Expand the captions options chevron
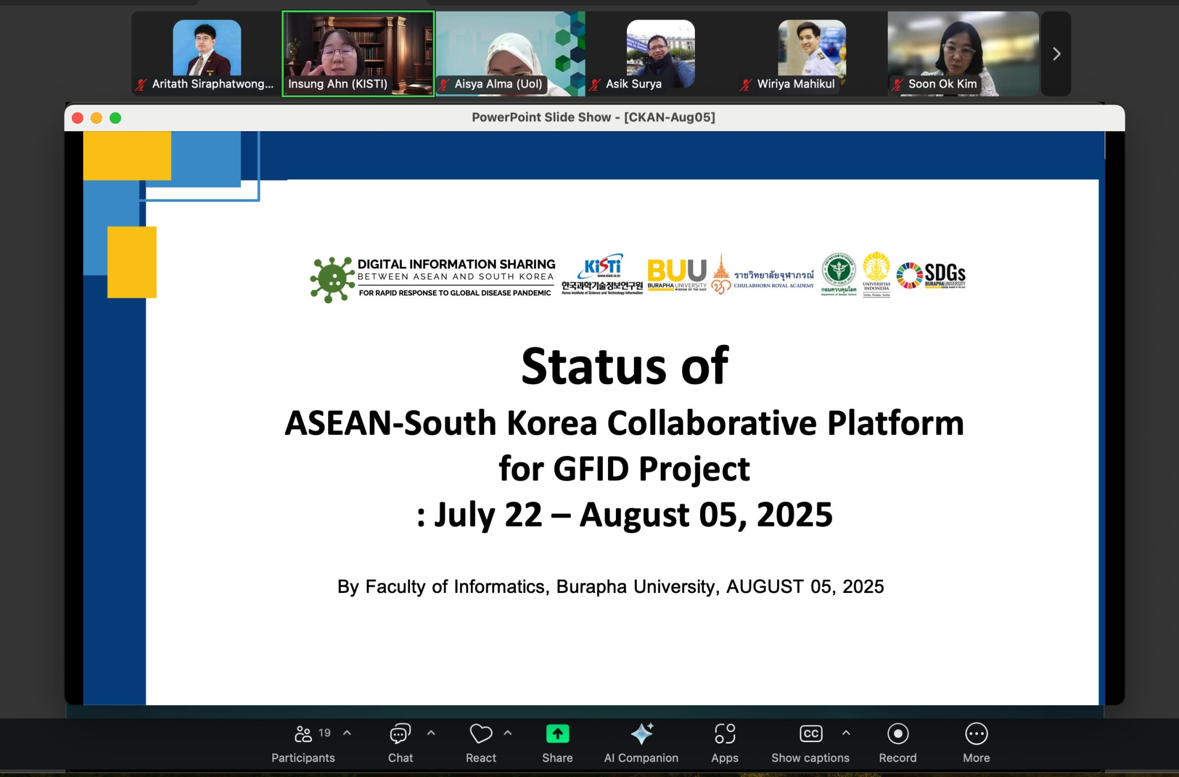This screenshot has height=777, width=1179. tap(846, 733)
